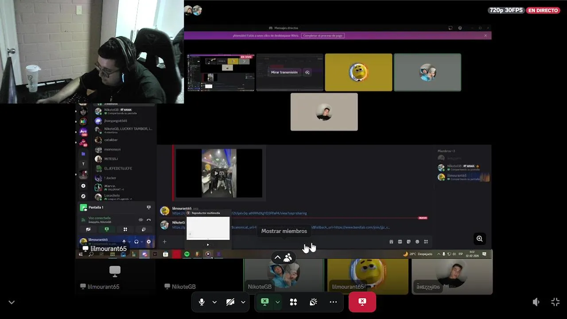Mute the microphone in the call controls
The width and height of the screenshot is (567, 319).
pos(202,302)
